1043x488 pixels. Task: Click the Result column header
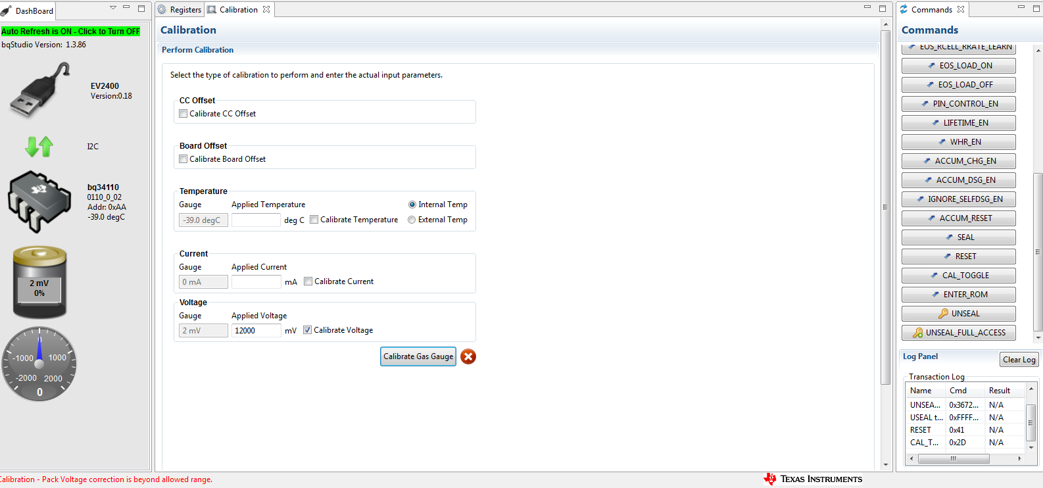(1004, 391)
